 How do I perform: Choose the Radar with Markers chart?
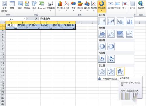coord(111,71)
